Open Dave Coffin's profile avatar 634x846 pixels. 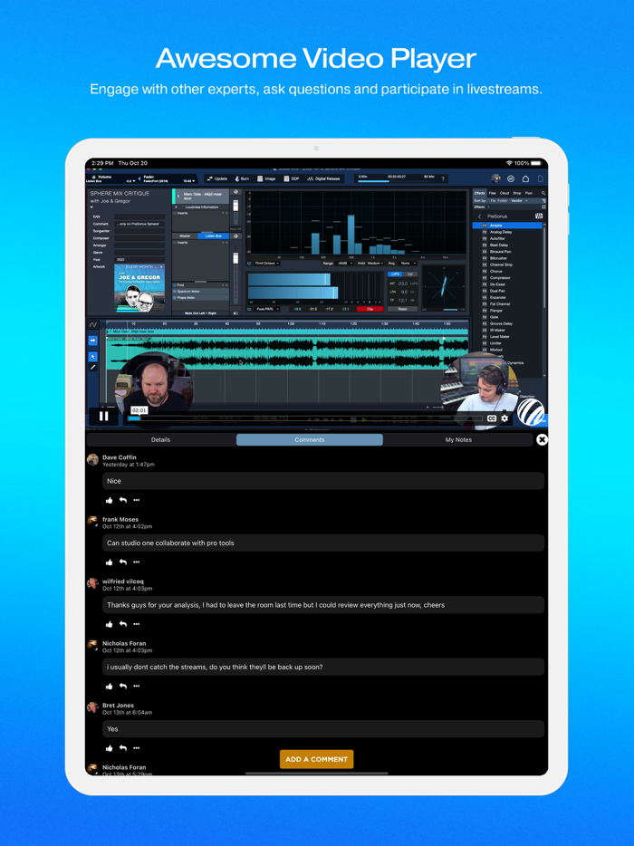92,460
